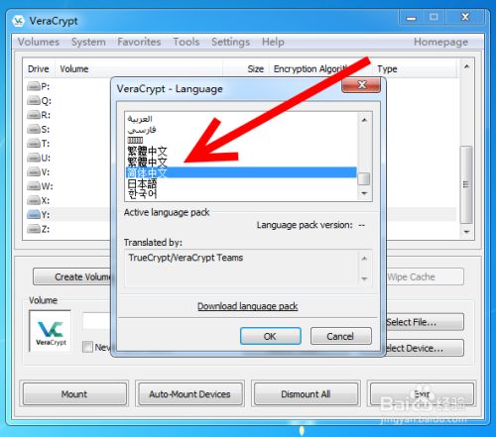Click the Volume column header
Viewport: 496px width, 437px height.
point(139,69)
